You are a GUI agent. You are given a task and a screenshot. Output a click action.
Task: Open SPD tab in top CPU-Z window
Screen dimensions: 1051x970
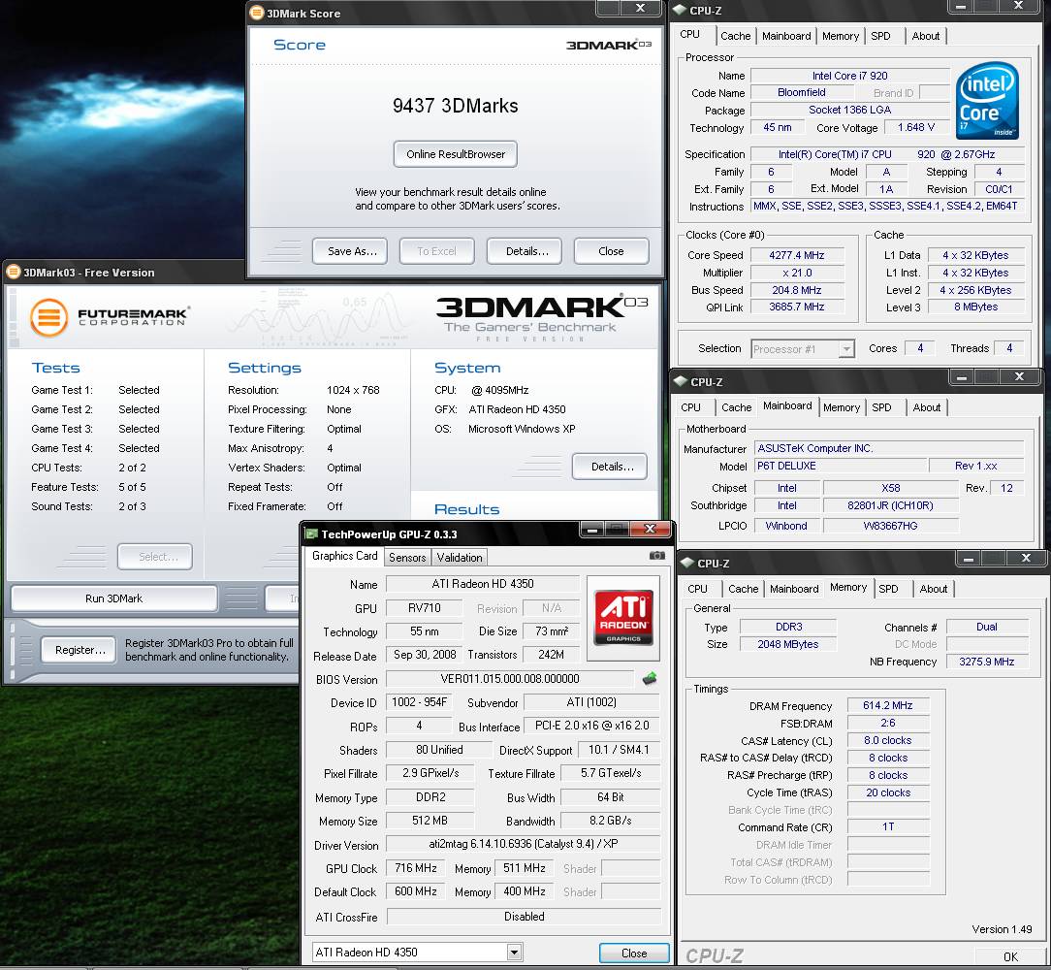tap(880, 36)
